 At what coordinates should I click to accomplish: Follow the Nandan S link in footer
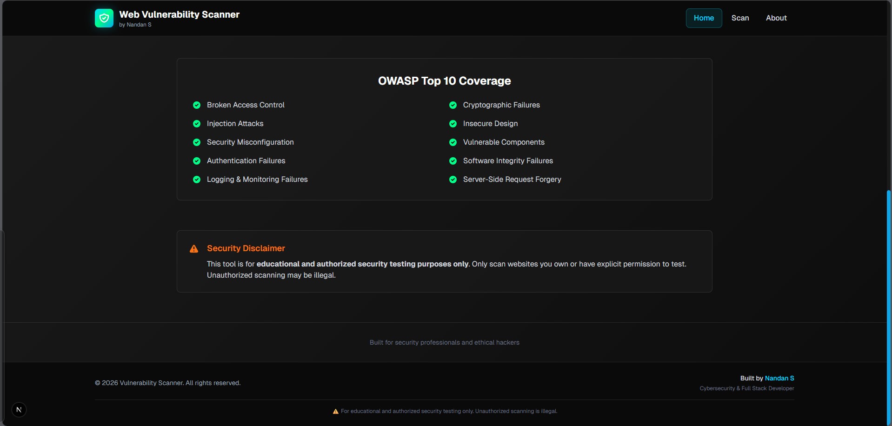779,378
